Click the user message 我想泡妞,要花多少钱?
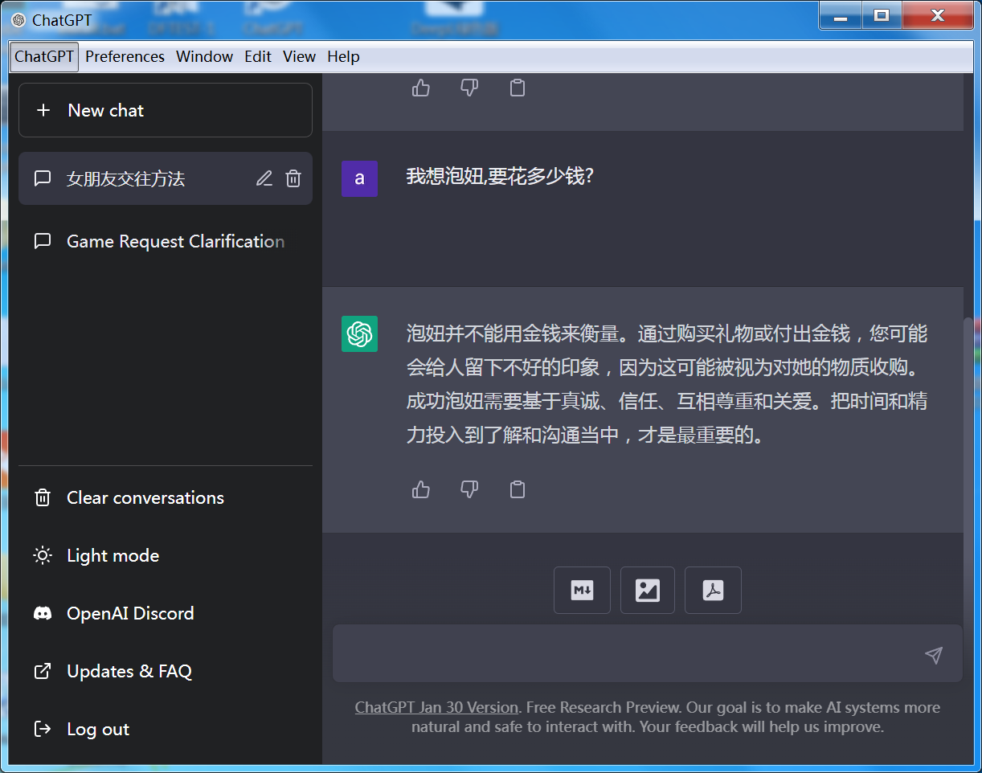982x773 pixels. 500,177
